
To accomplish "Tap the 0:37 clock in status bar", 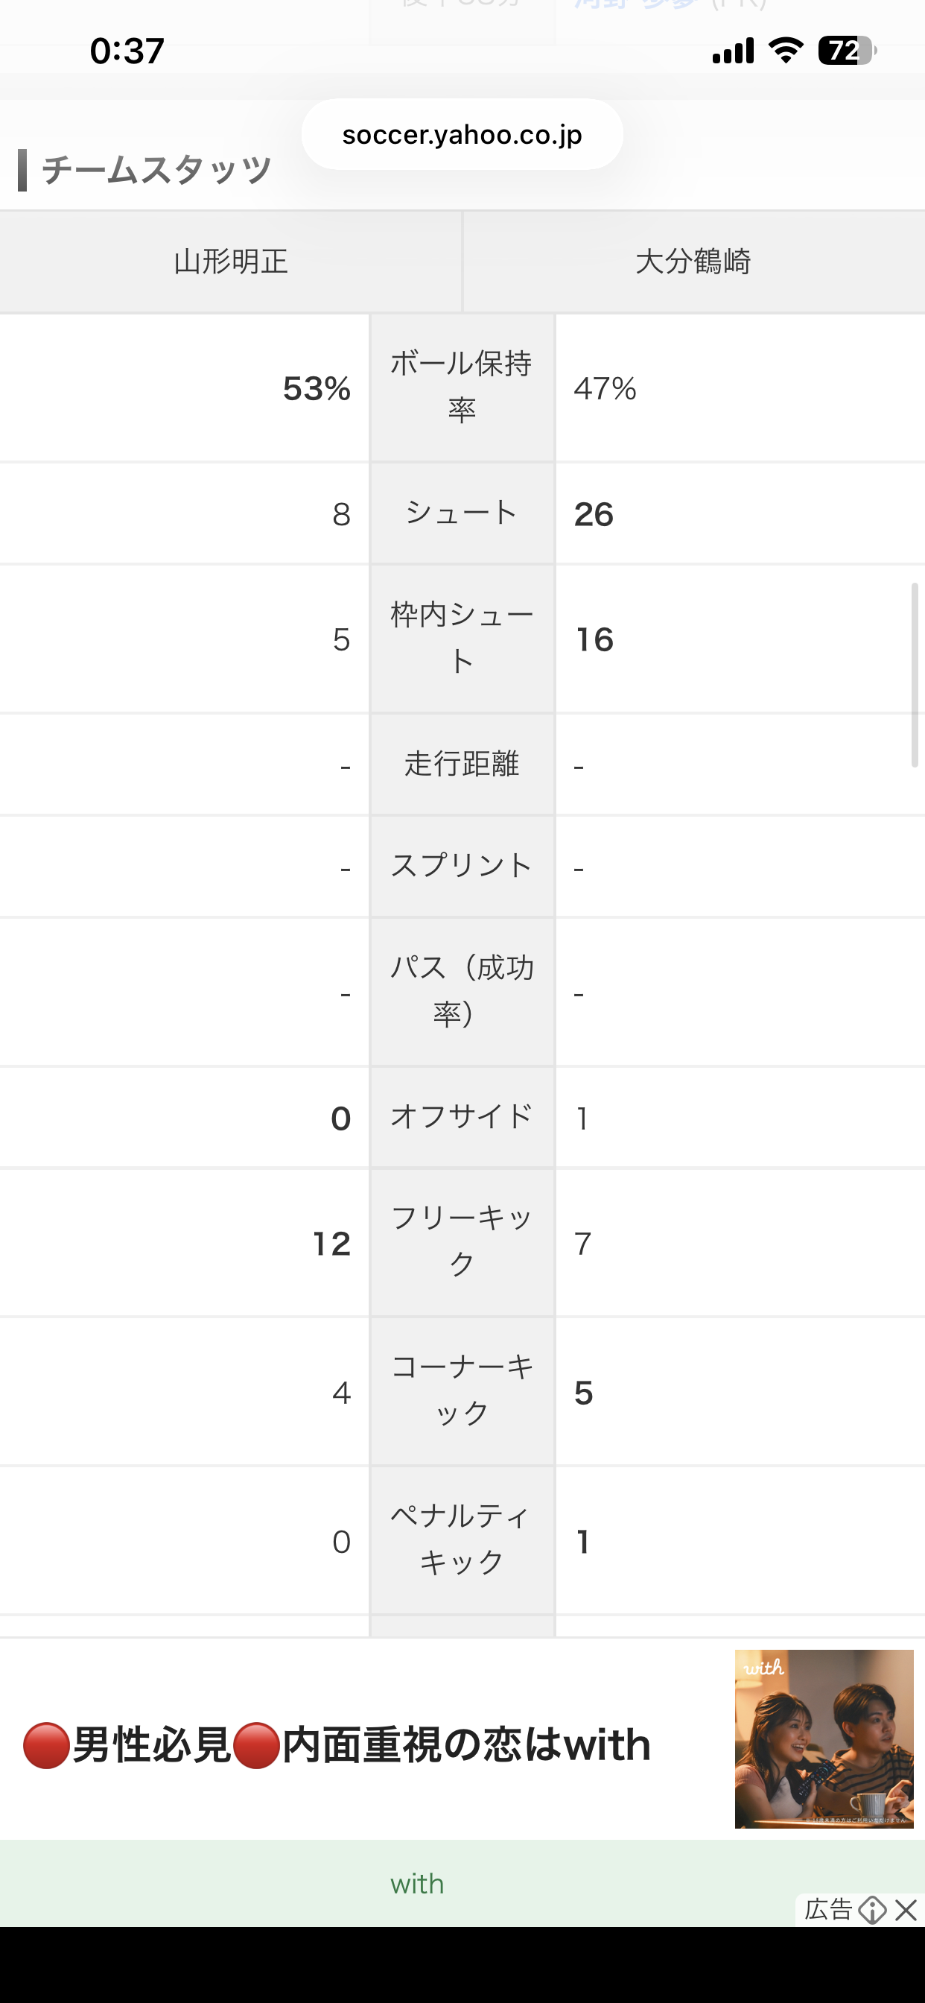I will 127,51.
